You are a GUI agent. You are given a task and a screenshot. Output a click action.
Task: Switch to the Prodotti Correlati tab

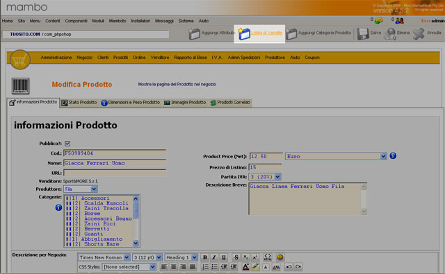coord(230,103)
